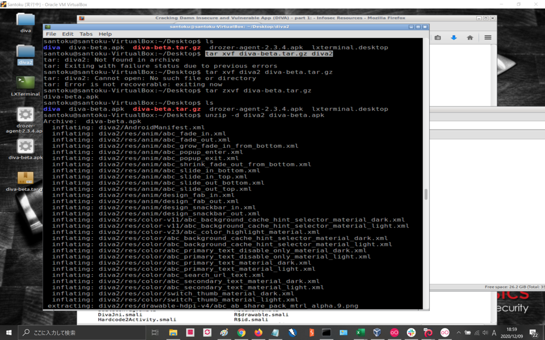
Task: Open the paint palette app on taskbar
Action: (224, 332)
